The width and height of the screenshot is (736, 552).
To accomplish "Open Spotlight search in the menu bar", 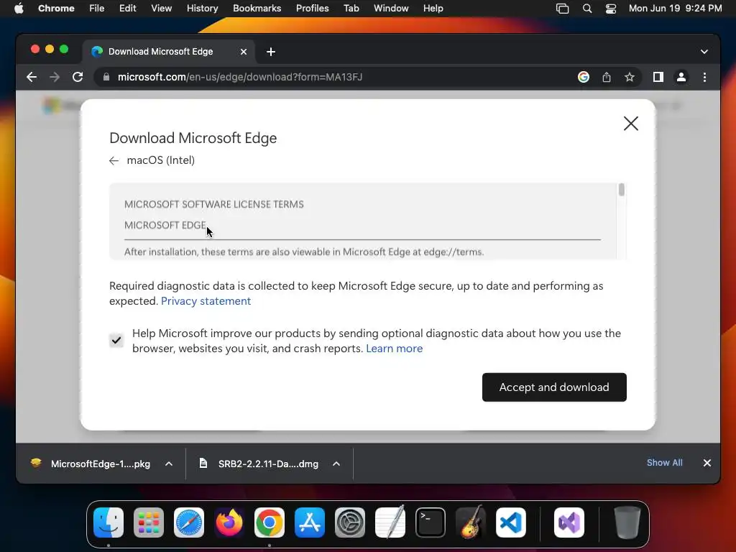I will click(x=586, y=9).
